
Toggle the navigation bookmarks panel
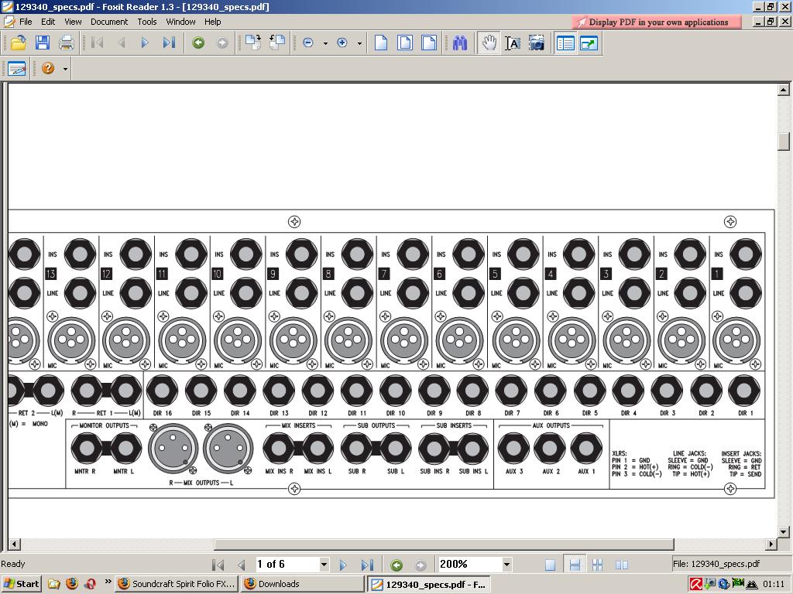click(565, 43)
